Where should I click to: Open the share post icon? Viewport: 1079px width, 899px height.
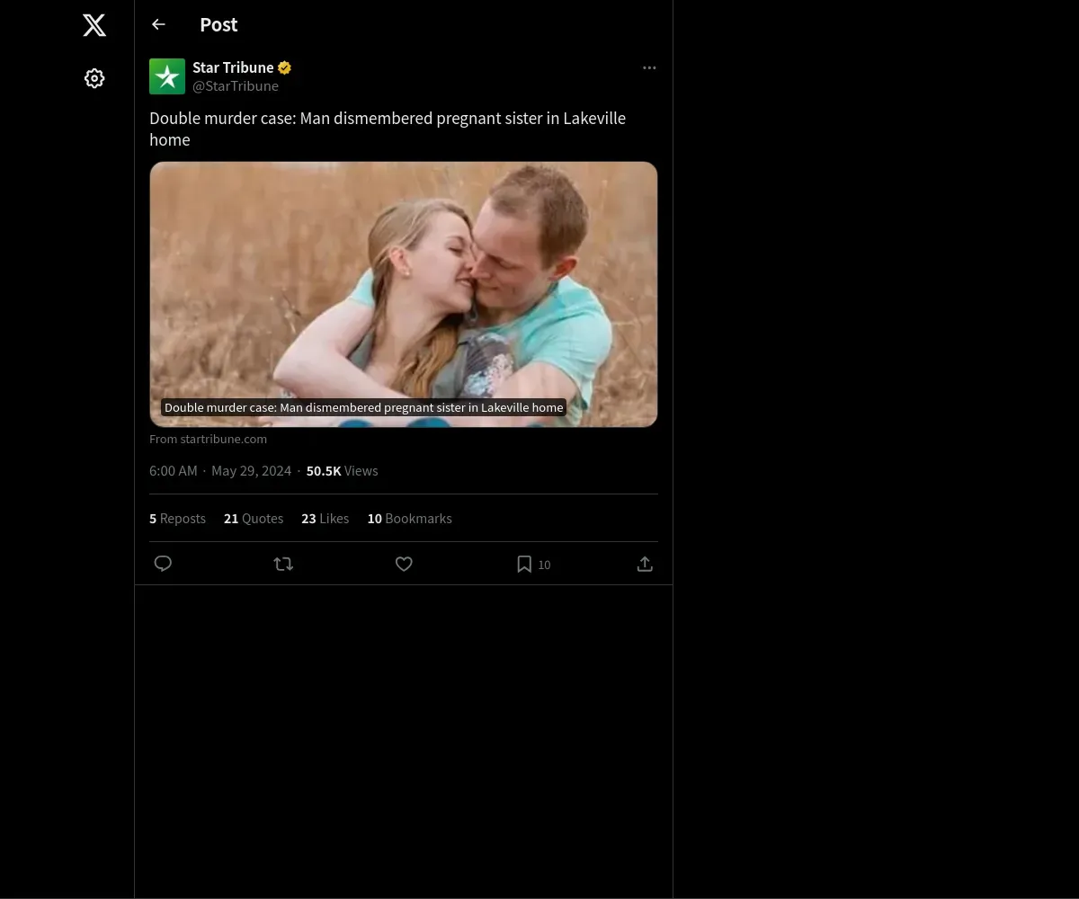[645, 564]
